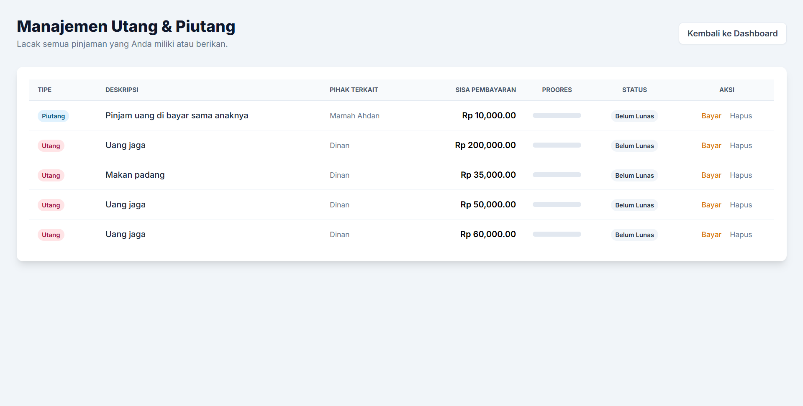
Task: Click the Utang badge on the Makan padang row
Action: [51, 175]
